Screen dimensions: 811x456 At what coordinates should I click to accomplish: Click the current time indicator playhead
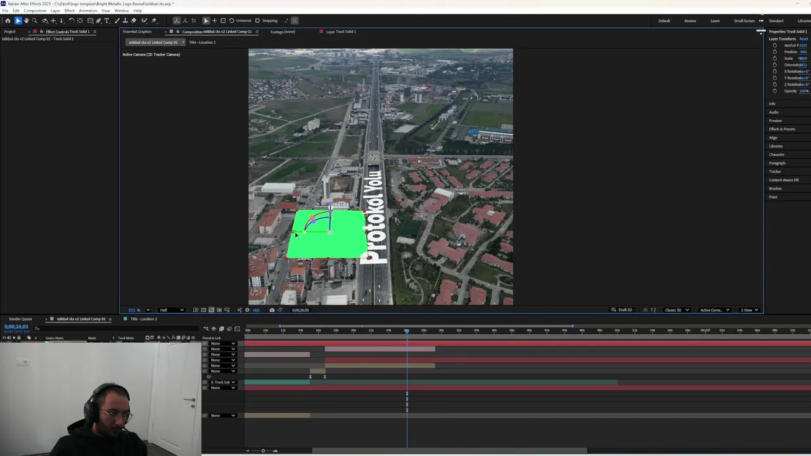(407, 330)
